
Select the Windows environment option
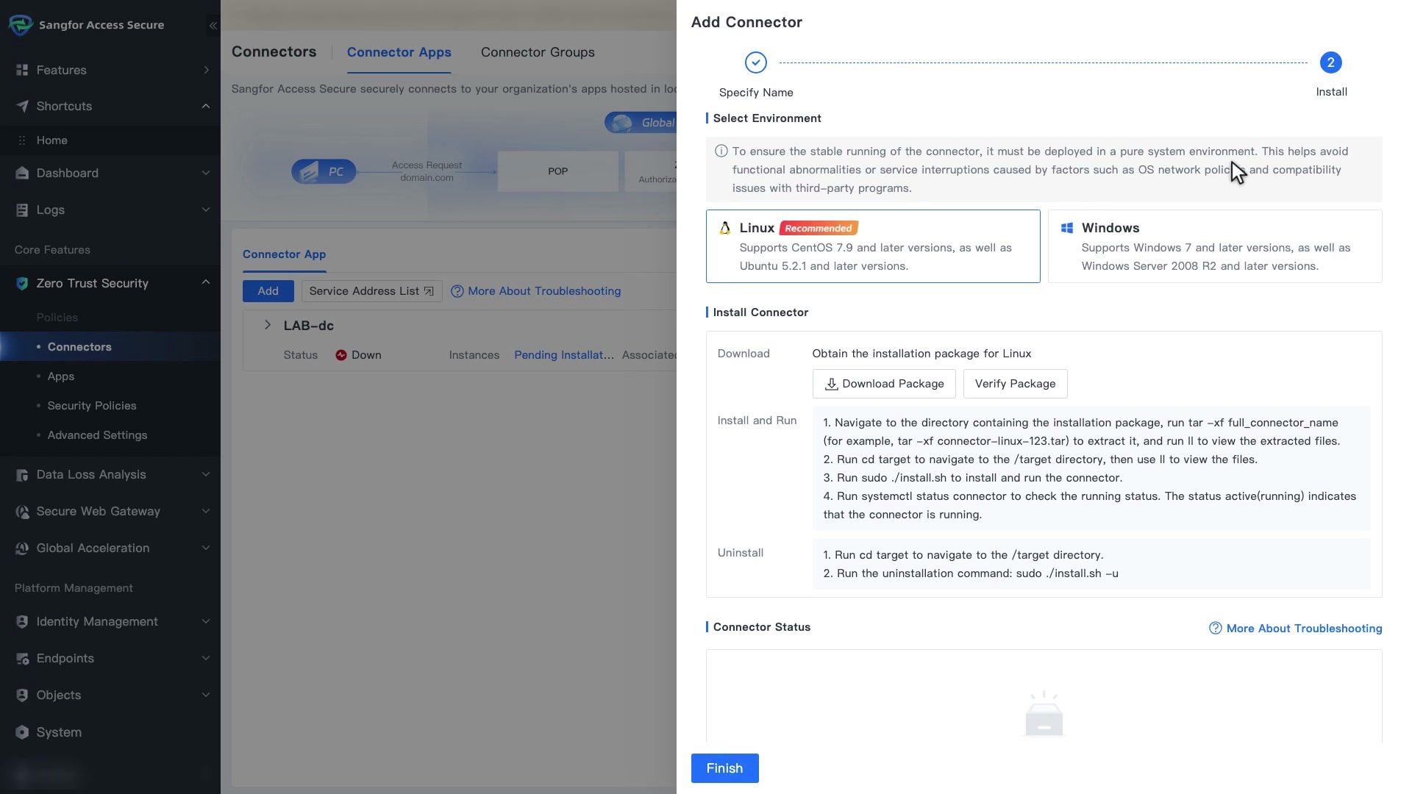[1215, 246]
